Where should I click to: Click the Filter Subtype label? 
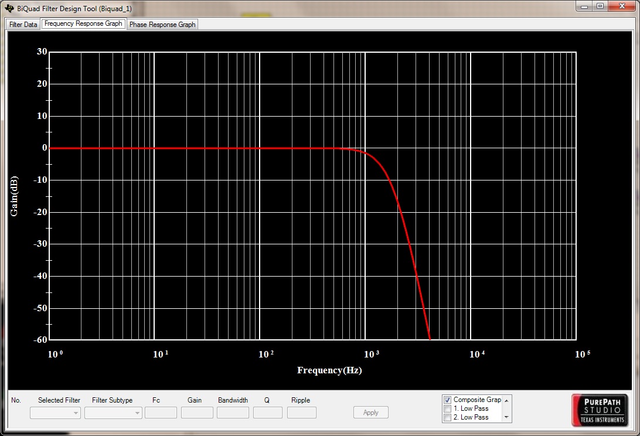point(113,400)
